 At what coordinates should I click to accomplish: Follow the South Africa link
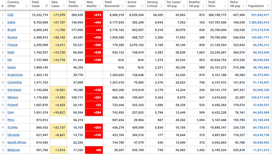click(17, 142)
